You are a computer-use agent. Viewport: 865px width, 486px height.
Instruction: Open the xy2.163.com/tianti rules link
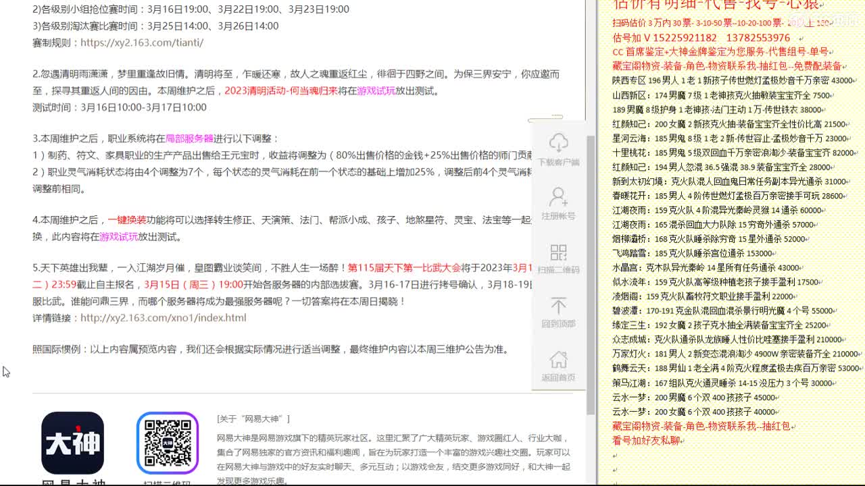[x=142, y=42]
